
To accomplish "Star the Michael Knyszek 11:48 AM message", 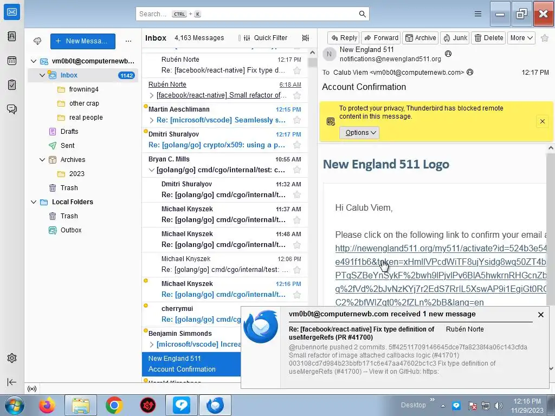I will click(x=297, y=245).
